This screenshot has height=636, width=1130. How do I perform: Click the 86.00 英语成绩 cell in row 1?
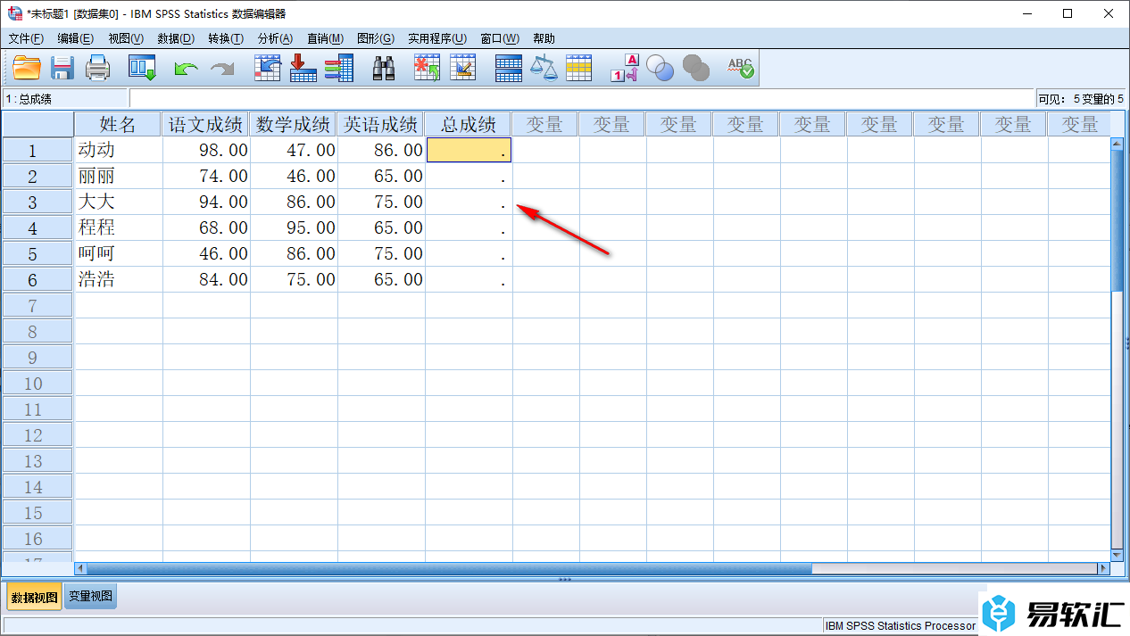[381, 150]
